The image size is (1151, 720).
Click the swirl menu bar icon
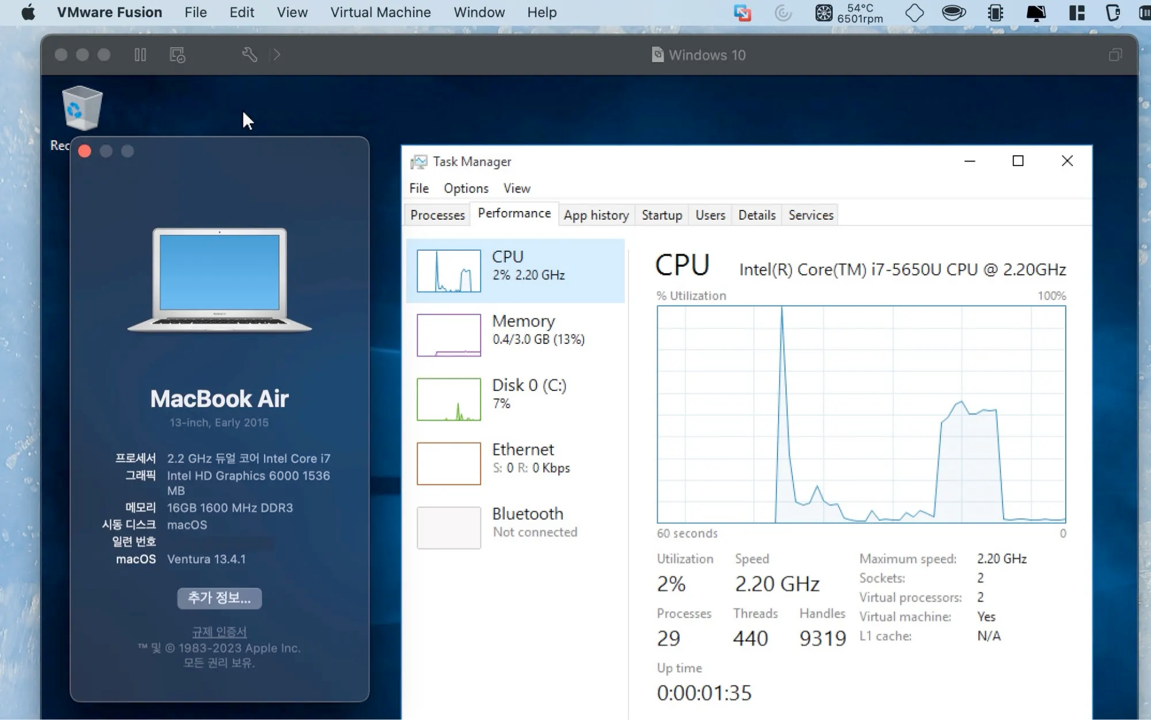(783, 13)
